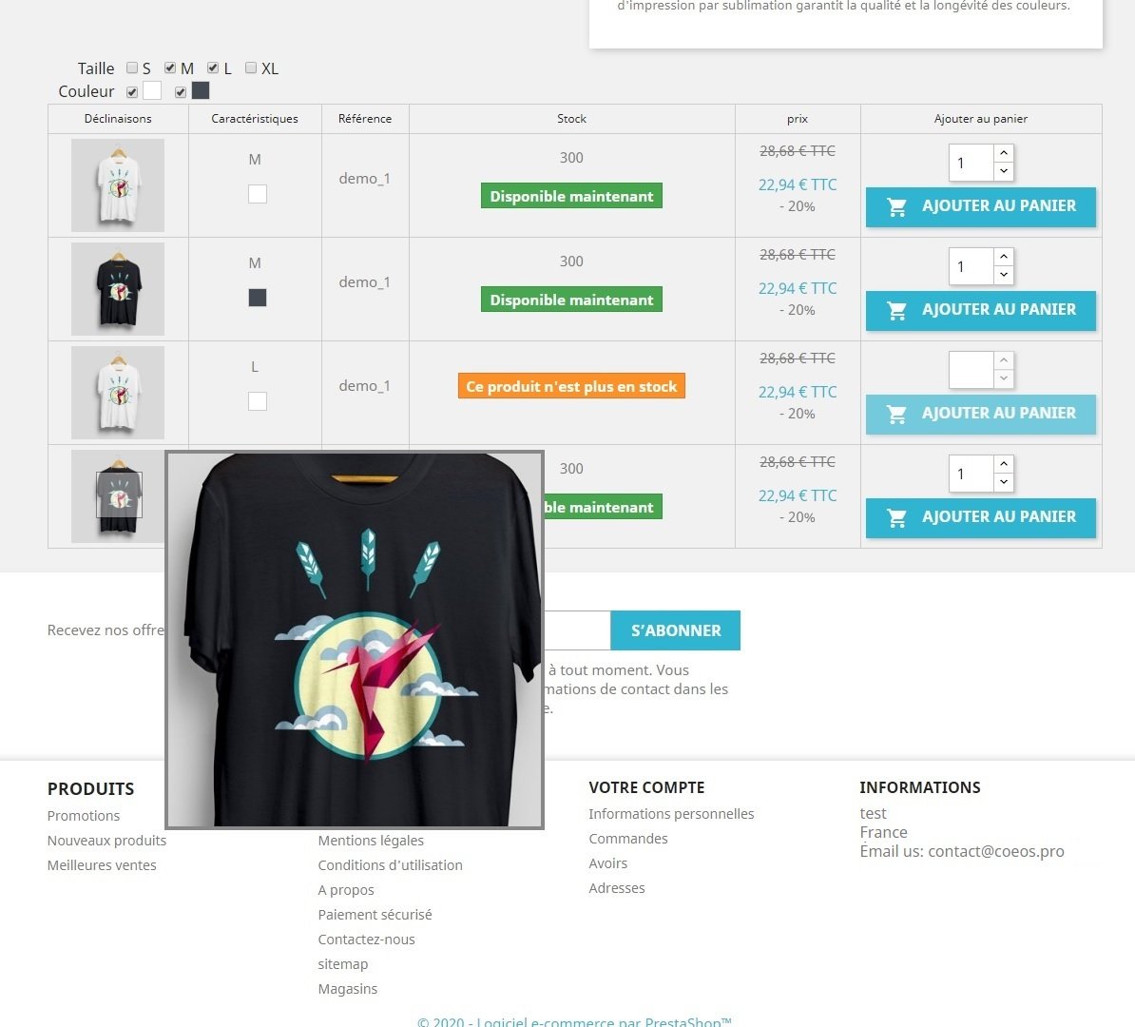Decrease quantity for the second row

pos(1003,275)
